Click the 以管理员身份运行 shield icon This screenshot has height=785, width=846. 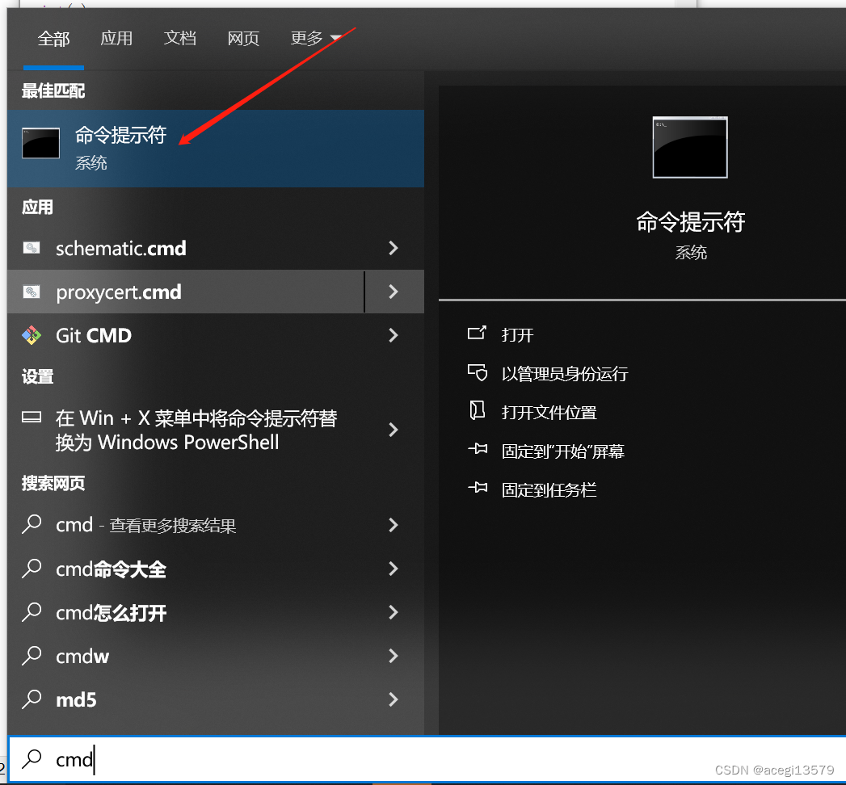pyautogui.click(x=478, y=373)
